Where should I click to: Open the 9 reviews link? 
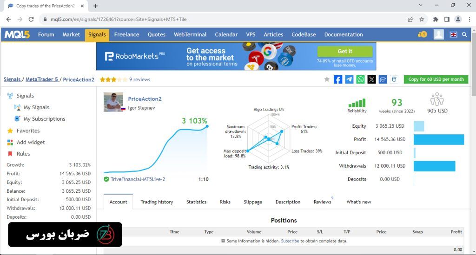pyautogui.click(x=139, y=79)
